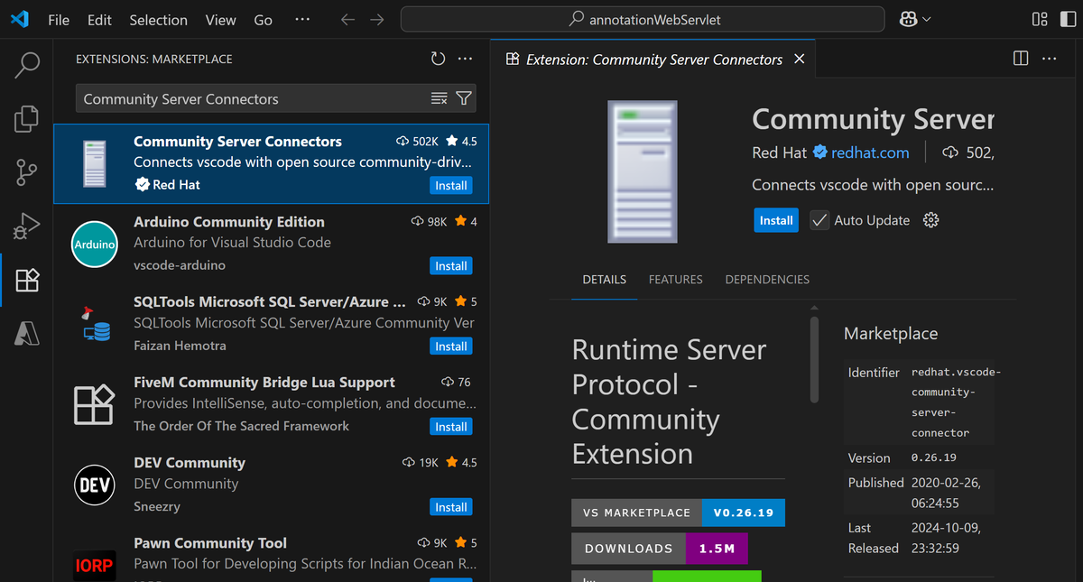Go back in navigation history
This screenshot has height=582, width=1083.
[x=347, y=19]
